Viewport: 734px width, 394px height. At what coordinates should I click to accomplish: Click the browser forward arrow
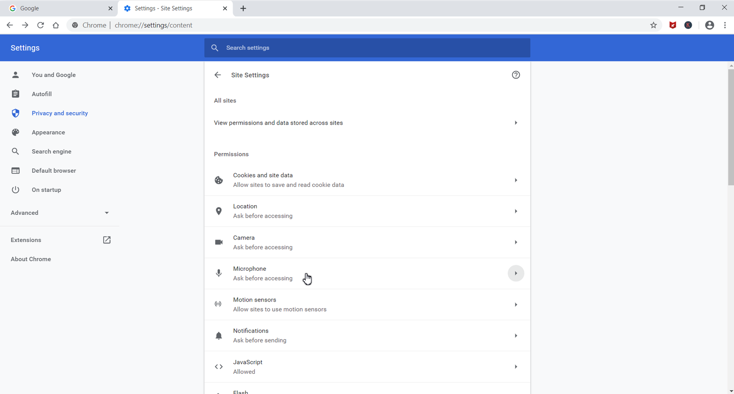click(25, 25)
